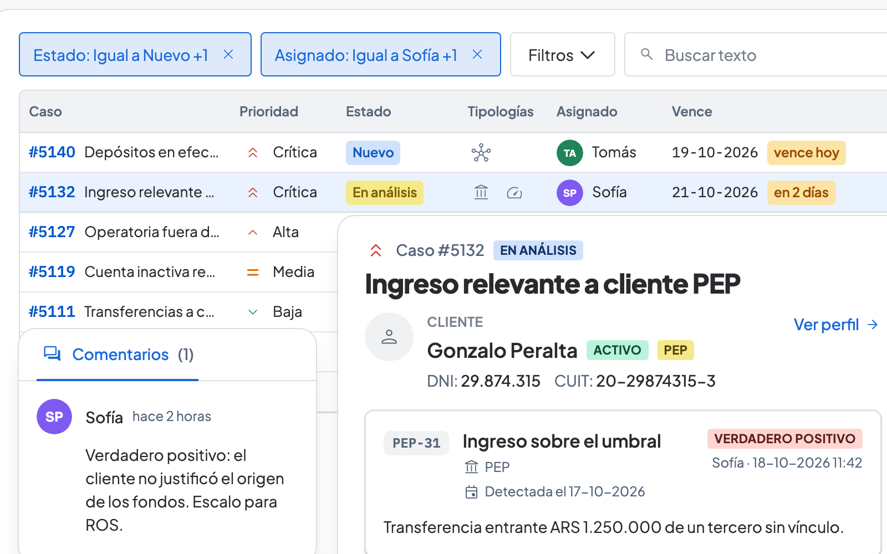The height and width of the screenshot is (554, 887).
Task: Click the DNI value 29.874.315
Action: [501, 381]
